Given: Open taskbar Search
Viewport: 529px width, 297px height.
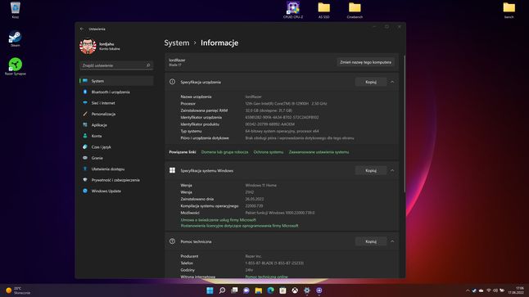Looking at the screenshot, I should (222, 290).
